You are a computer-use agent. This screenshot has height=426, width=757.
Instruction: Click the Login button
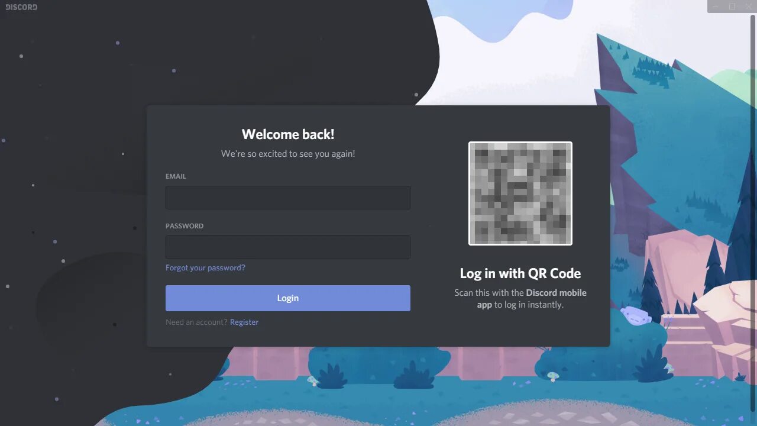287,298
